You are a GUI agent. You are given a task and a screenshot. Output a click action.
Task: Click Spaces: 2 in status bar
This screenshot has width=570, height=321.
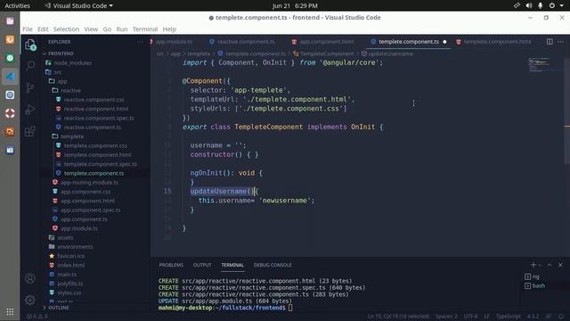click(x=446, y=317)
